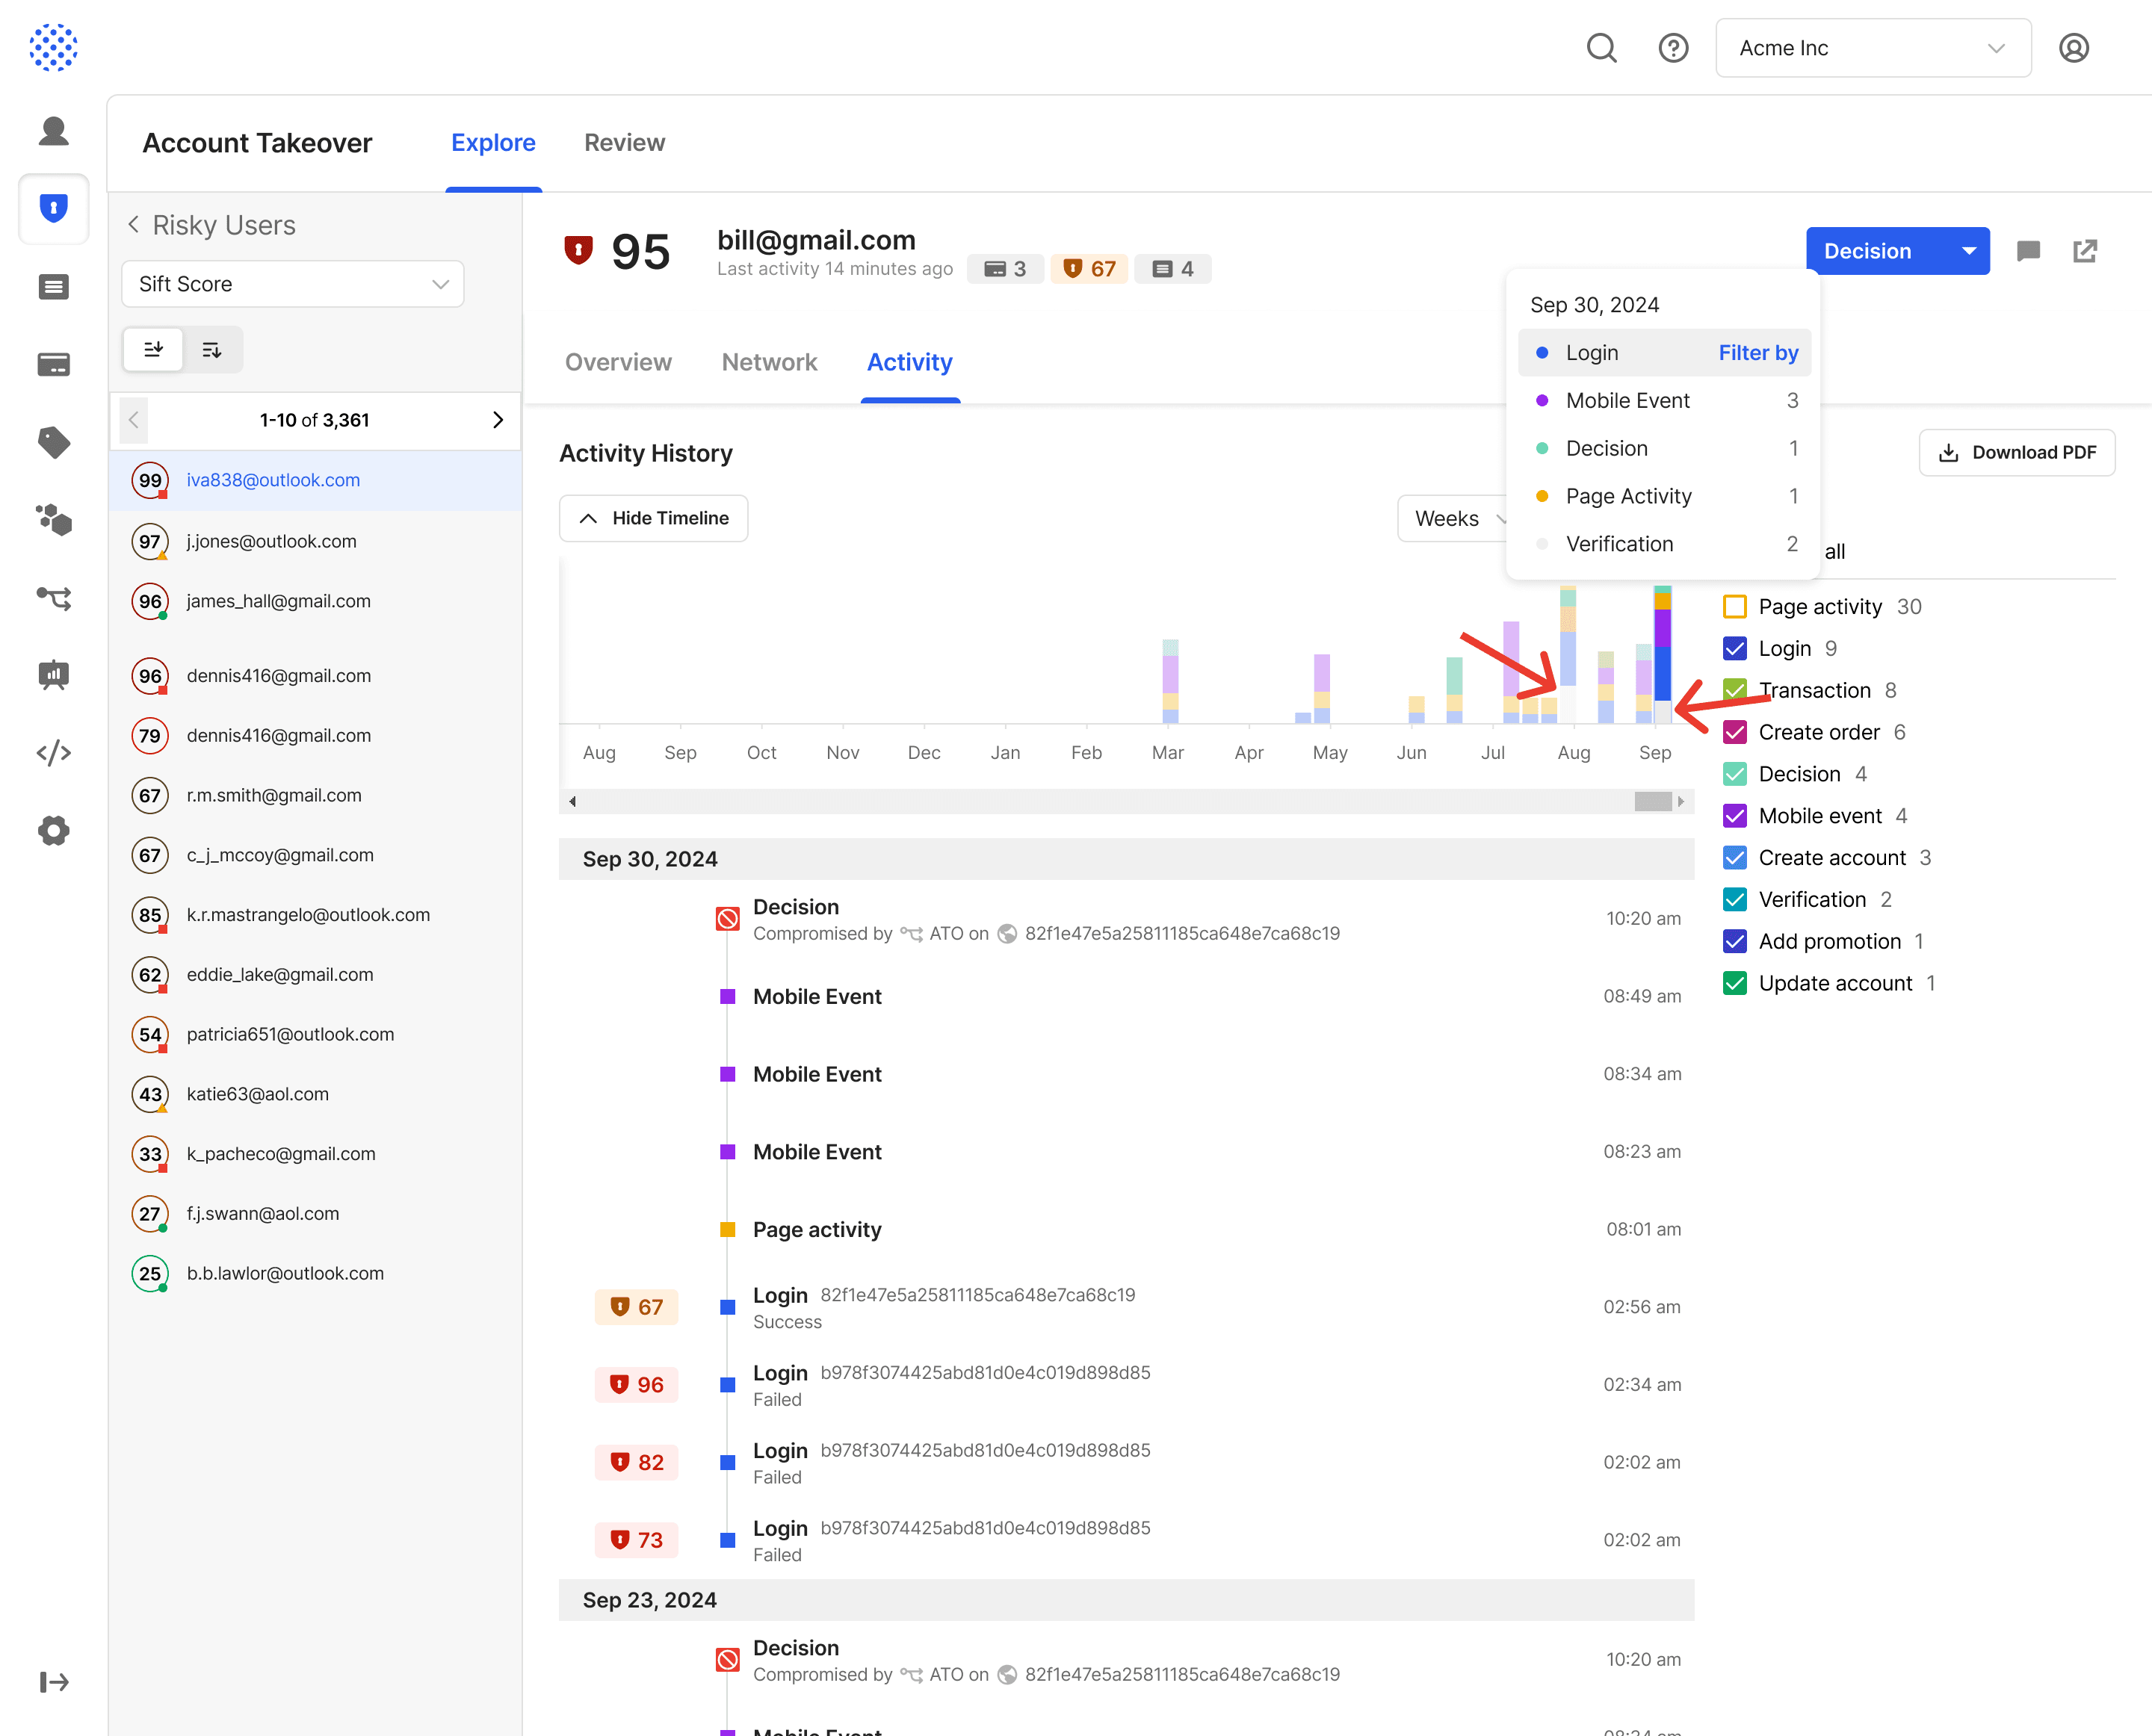Open the Sift Score sort dropdown

pos(292,284)
